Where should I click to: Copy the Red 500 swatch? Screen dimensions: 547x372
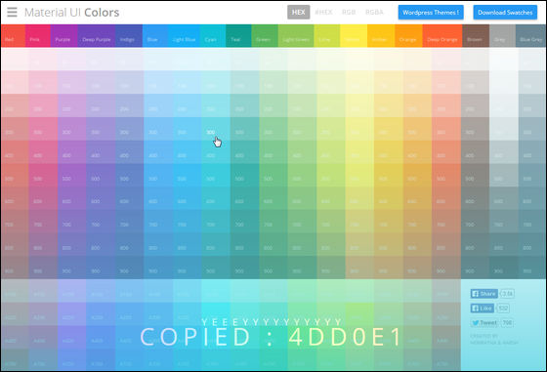[15, 175]
